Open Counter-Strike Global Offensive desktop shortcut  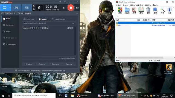[x=169, y=69]
